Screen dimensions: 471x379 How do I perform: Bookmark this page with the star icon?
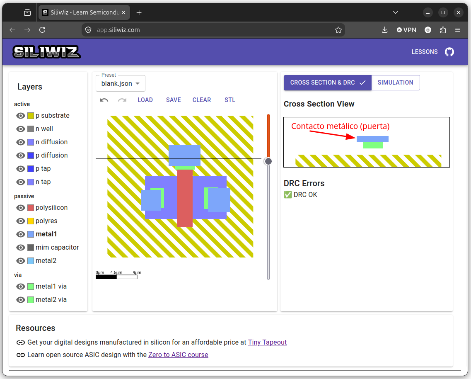(x=338, y=30)
